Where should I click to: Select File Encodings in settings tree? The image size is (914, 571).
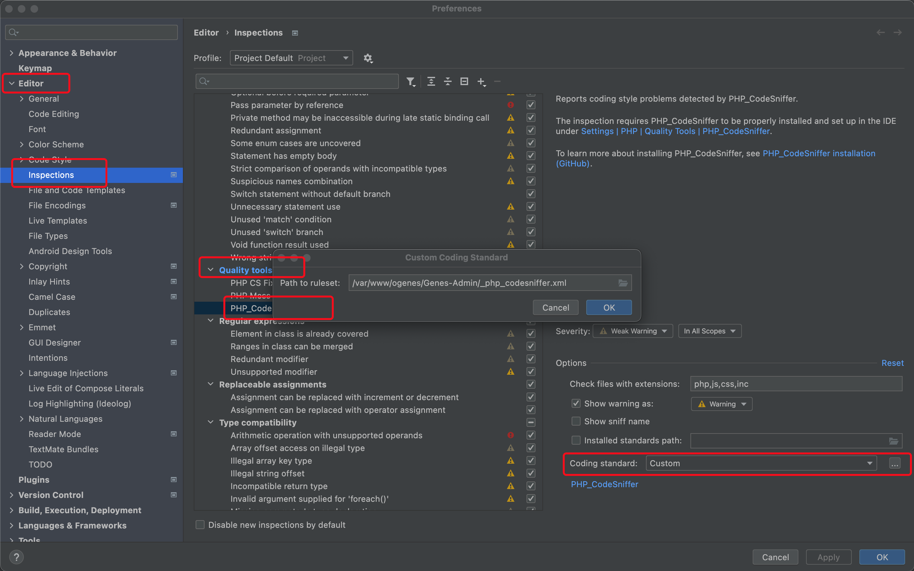[x=57, y=205]
